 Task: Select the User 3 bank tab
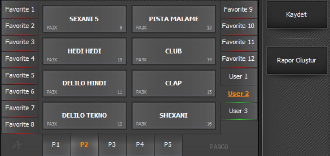(x=238, y=111)
